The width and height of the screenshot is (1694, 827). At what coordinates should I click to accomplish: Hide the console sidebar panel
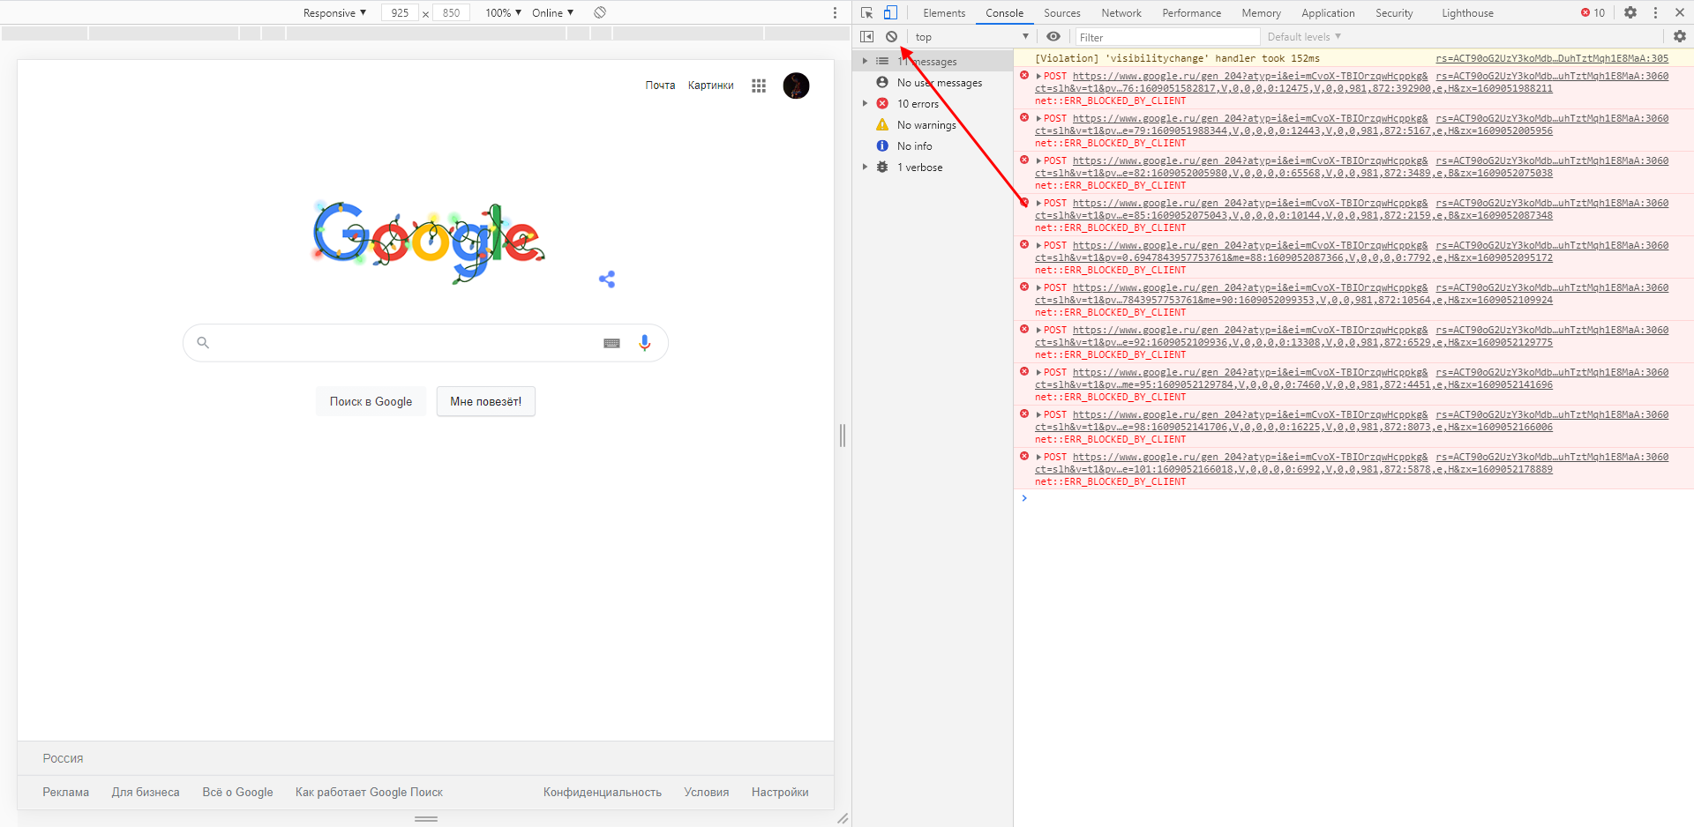pyautogui.click(x=867, y=37)
